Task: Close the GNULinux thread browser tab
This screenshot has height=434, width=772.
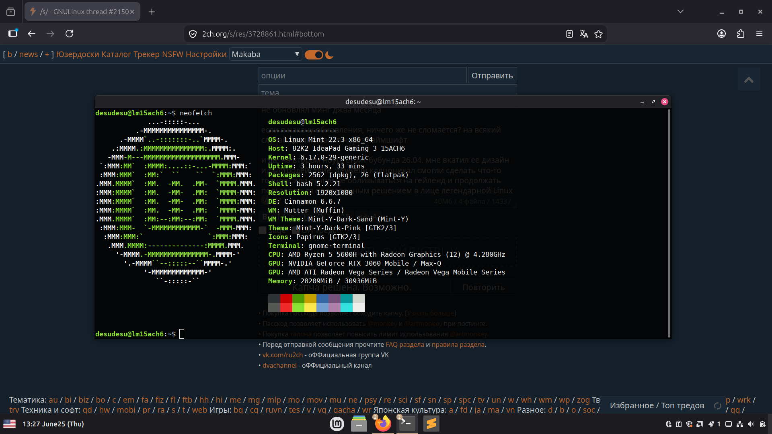Action: pyautogui.click(x=132, y=12)
